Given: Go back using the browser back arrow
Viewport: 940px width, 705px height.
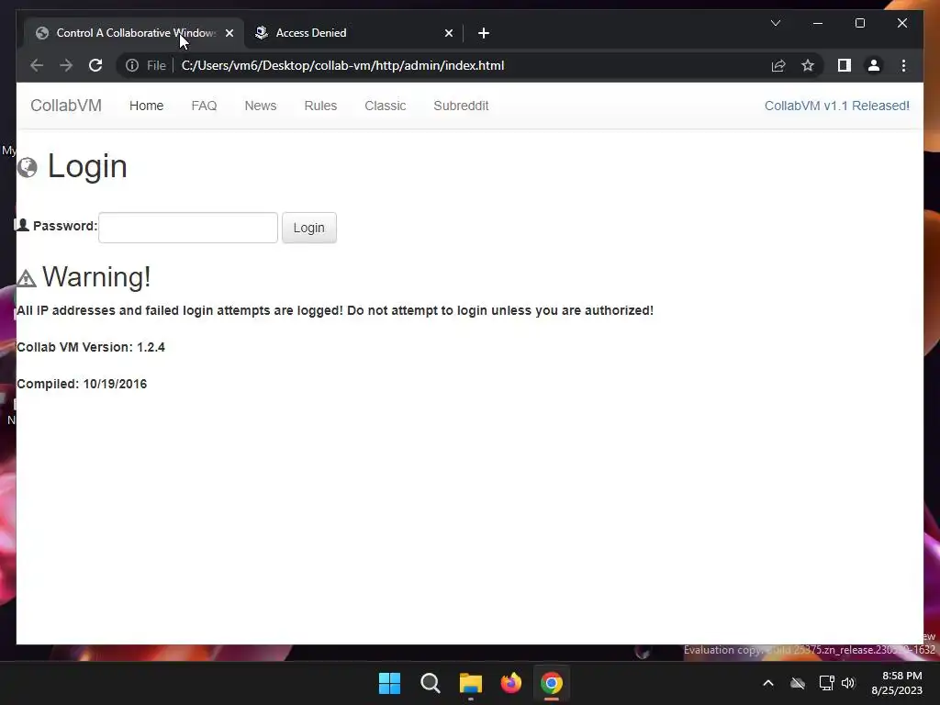Looking at the screenshot, I should (x=37, y=65).
